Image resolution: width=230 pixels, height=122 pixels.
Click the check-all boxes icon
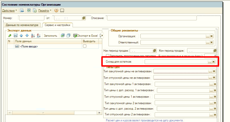point(62,36)
